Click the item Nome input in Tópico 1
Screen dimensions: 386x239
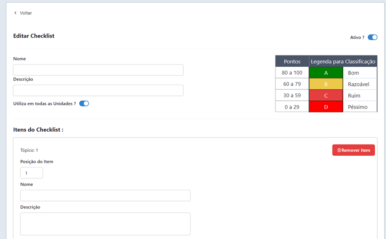(x=105, y=196)
